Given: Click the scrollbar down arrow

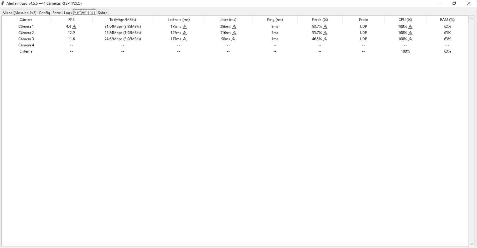Looking at the screenshot, I should point(472,244).
